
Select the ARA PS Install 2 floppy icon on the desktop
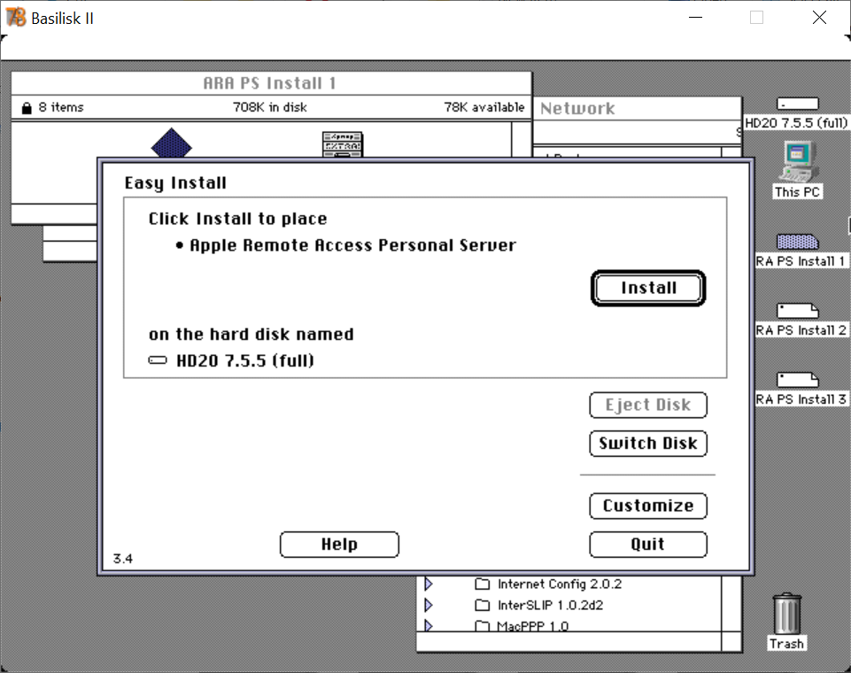point(797,311)
